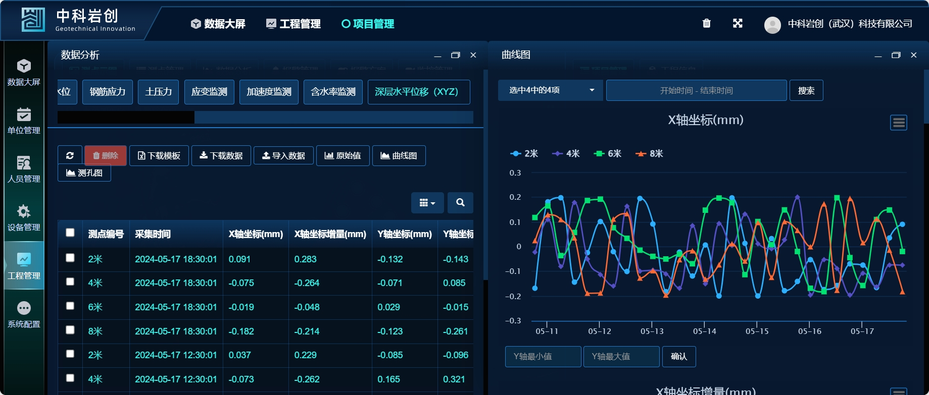Click 下载数据 button

(221, 155)
